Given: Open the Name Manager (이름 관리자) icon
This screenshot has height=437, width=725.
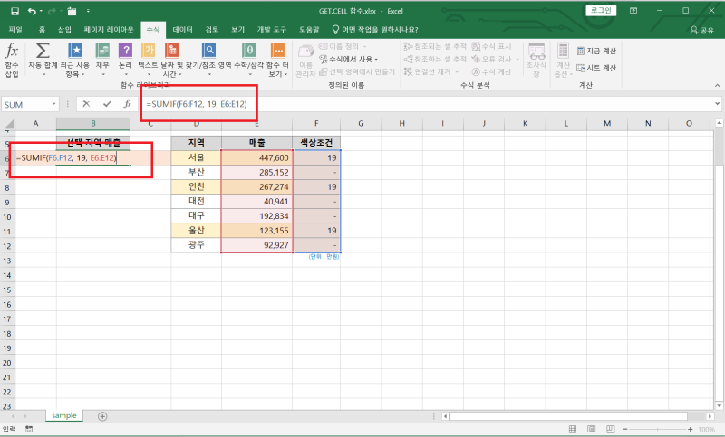Looking at the screenshot, I should (x=305, y=61).
